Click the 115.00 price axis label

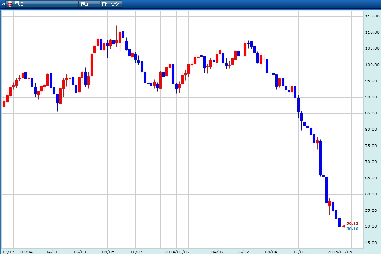[371, 16]
